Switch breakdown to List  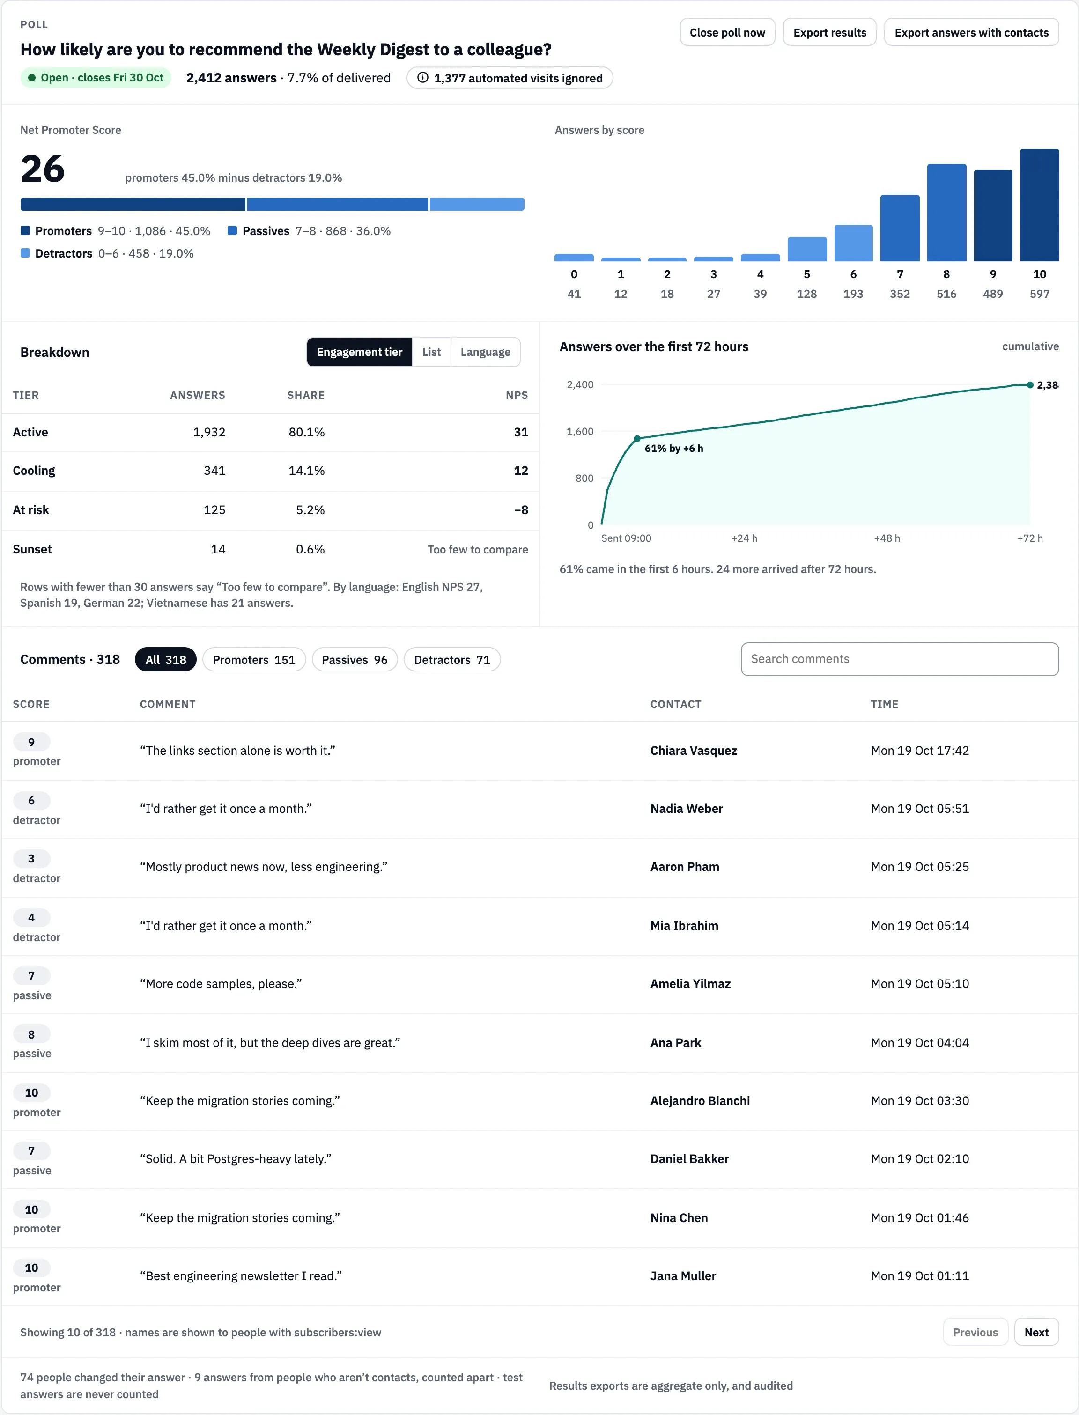click(431, 352)
